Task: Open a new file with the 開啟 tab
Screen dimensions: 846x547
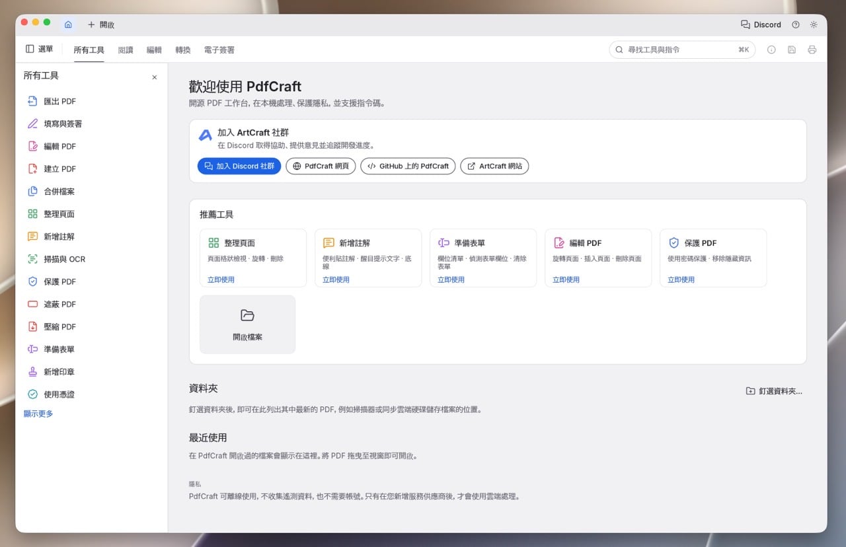Action: [101, 24]
